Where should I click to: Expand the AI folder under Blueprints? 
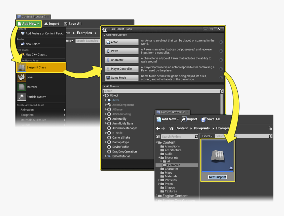coord(161,161)
